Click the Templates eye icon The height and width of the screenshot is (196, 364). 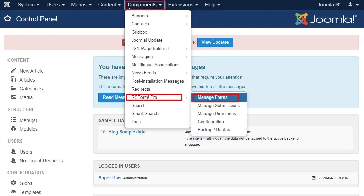pyautogui.click(x=13, y=192)
